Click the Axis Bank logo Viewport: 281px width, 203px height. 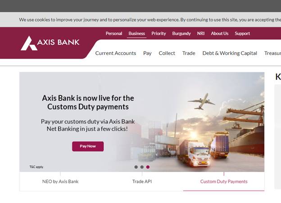50,43
